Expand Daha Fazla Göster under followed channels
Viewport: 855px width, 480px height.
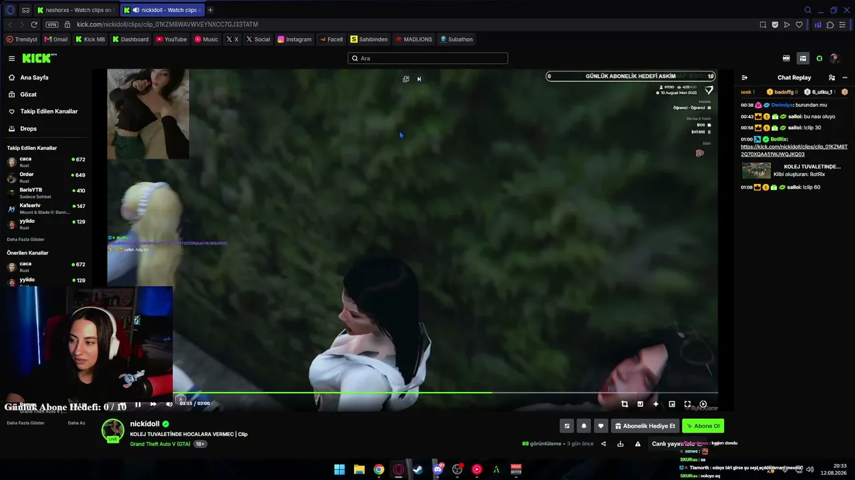pos(25,239)
